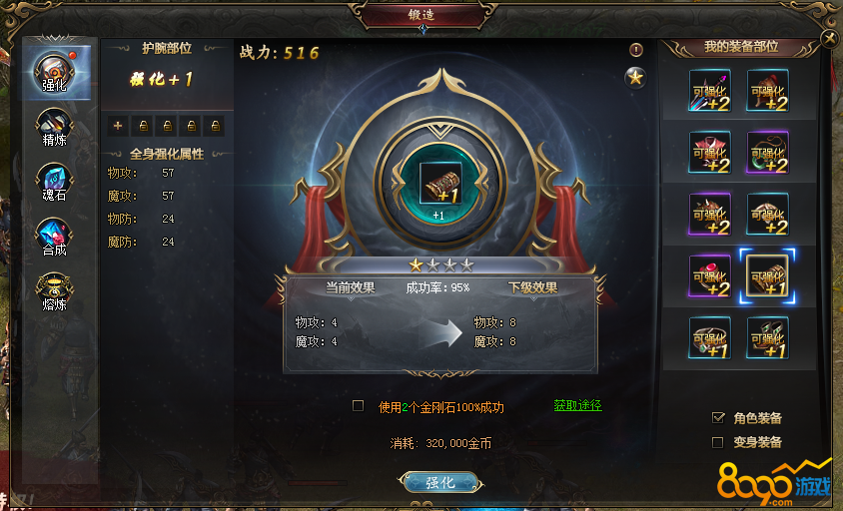
Task: Toggle the 角色装备 checkbox
Action: pyautogui.click(x=718, y=417)
